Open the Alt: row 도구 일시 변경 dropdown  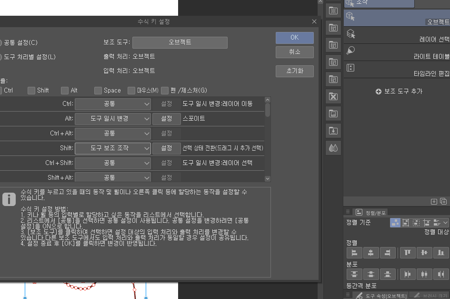coord(113,119)
